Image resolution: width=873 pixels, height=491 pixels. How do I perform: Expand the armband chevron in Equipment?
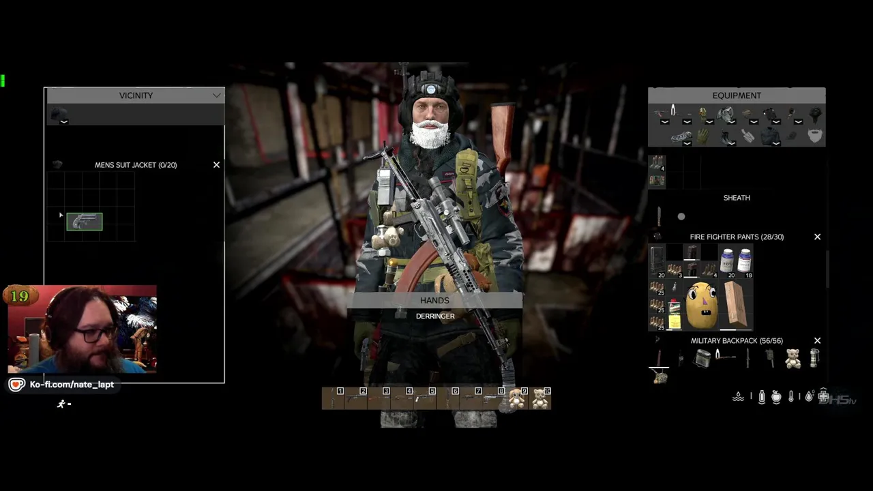(x=687, y=144)
